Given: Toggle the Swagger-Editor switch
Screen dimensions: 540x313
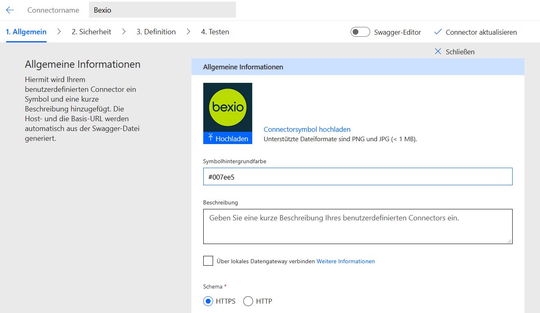Looking at the screenshot, I should pyautogui.click(x=360, y=32).
